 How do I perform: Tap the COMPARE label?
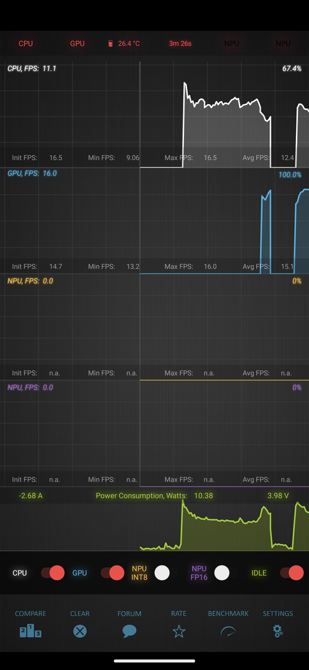pyautogui.click(x=30, y=614)
